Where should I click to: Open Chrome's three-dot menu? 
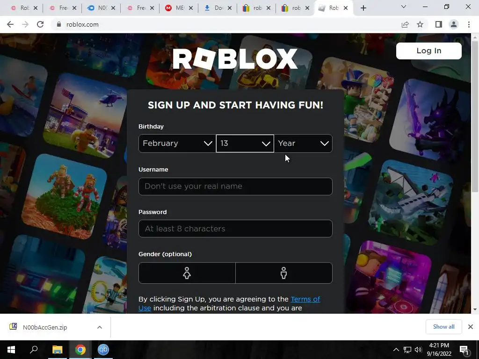(469, 24)
